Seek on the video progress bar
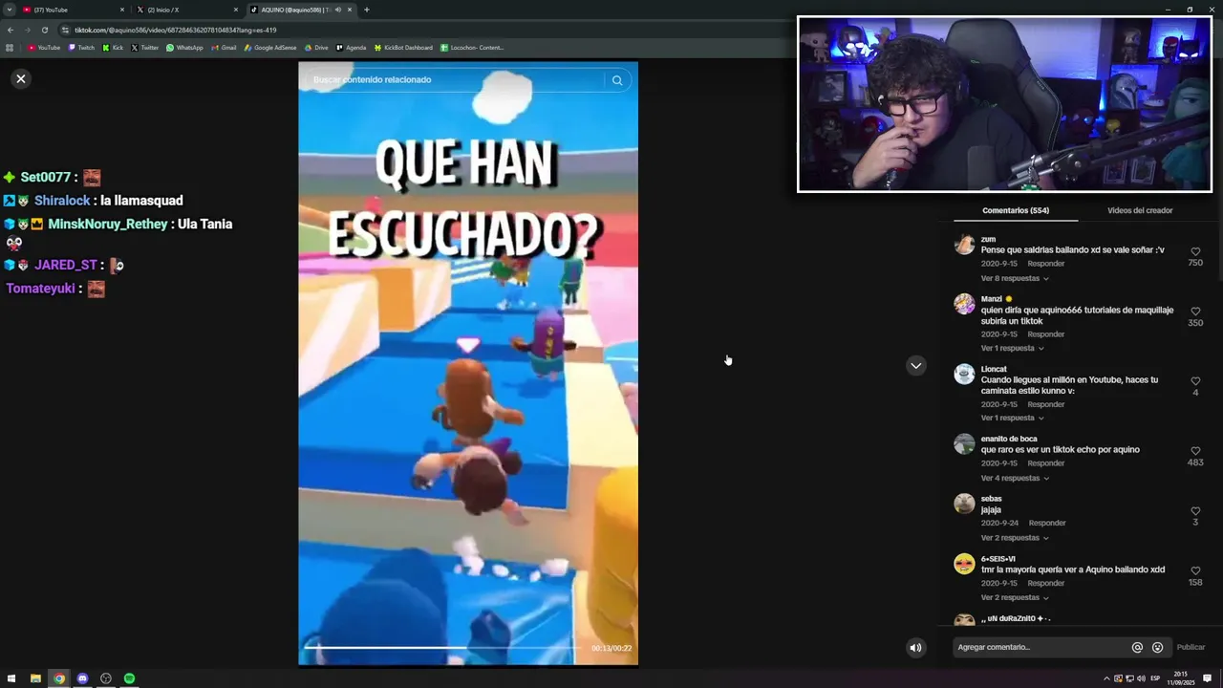Image resolution: width=1223 pixels, height=688 pixels. (x=445, y=647)
